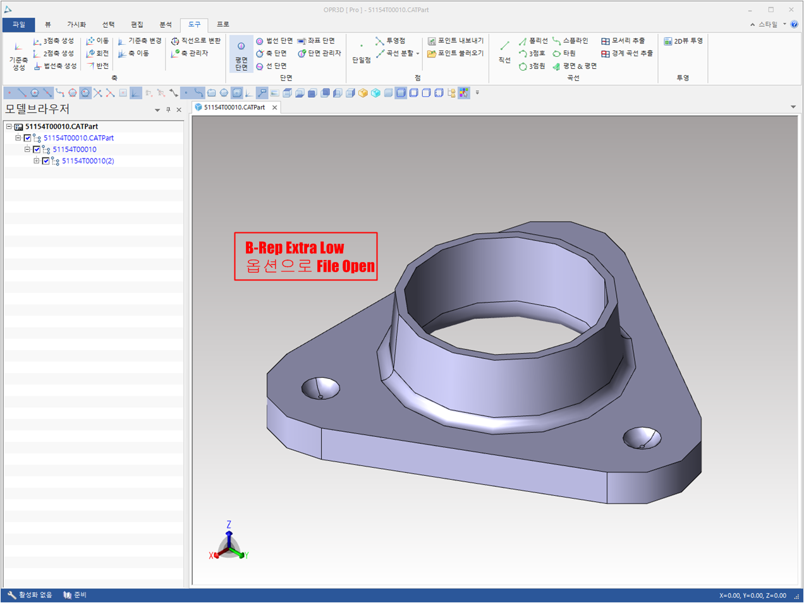Toggle visibility checkbox of 51154T00010(2)
Viewport: 804px width, 603px height.
click(x=46, y=161)
